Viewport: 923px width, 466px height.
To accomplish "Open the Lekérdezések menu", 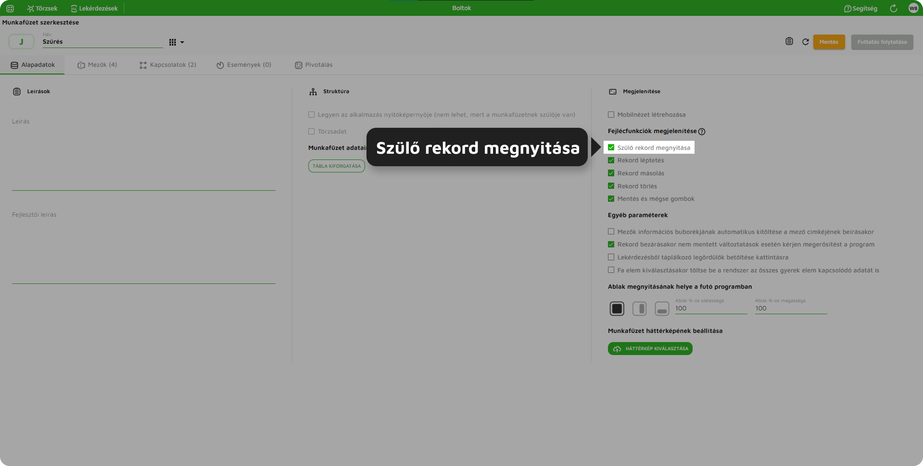I will [x=94, y=8].
